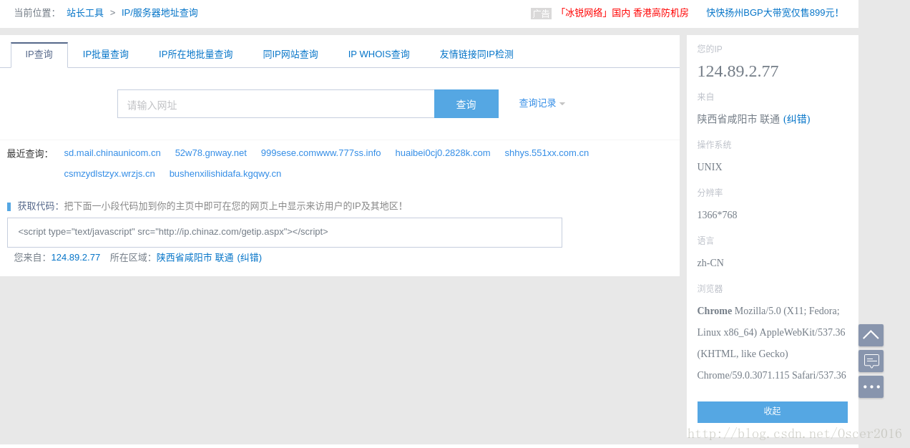
Task: Click the blue 查询 button
Action: pyautogui.click(x=466, y=104)
